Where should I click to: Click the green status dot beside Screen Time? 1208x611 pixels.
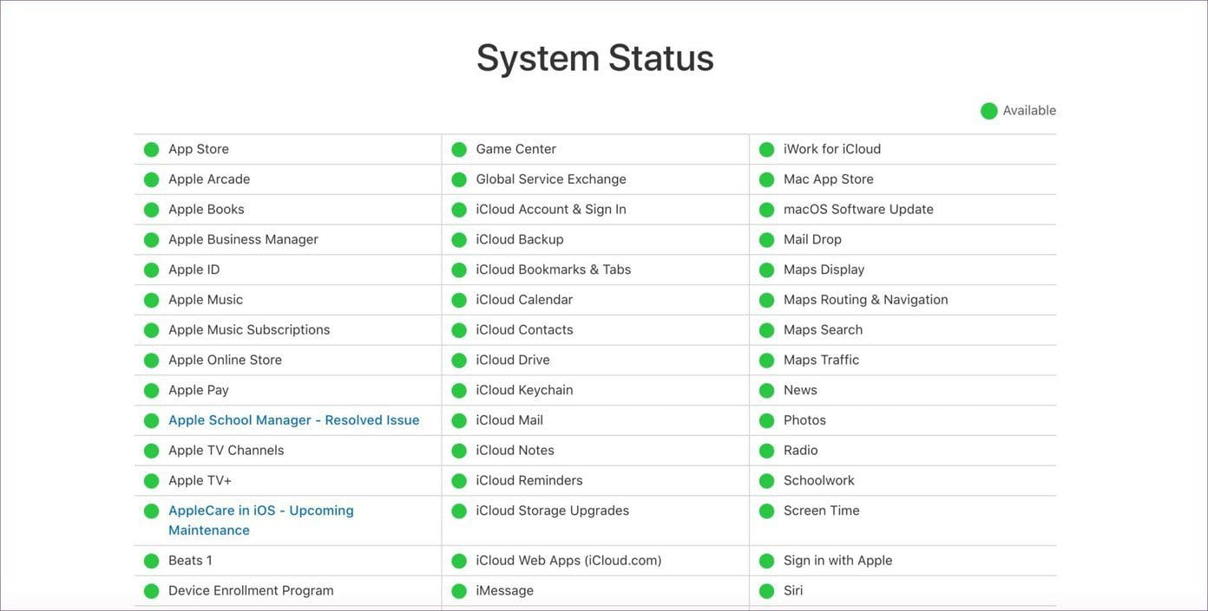click(x=766, y=510)
